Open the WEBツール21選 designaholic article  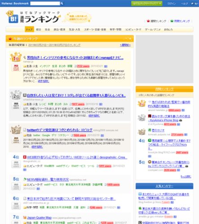(77, 157)
